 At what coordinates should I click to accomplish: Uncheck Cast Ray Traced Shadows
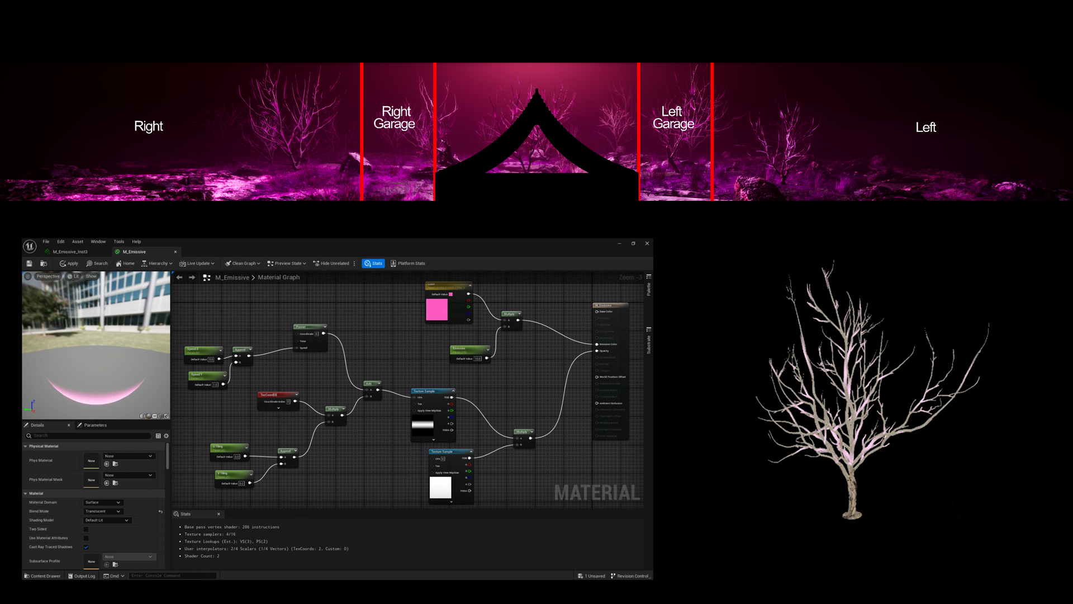[x=86, y=547]
